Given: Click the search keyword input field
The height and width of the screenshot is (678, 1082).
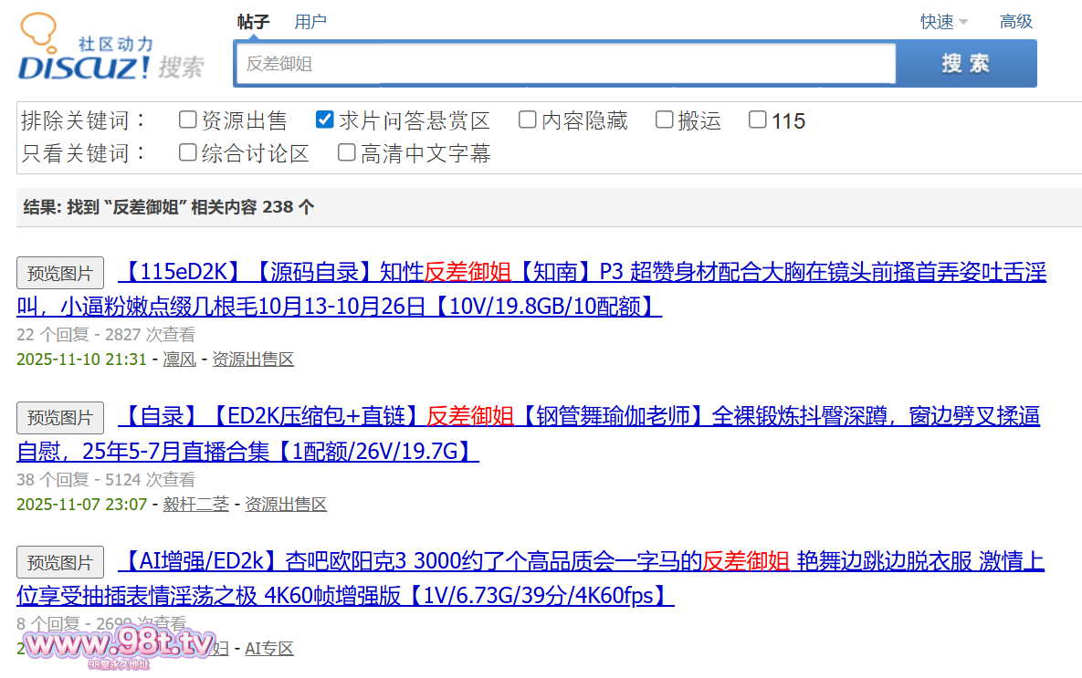Looking at the screenshot, I should [x=564, y=64].
